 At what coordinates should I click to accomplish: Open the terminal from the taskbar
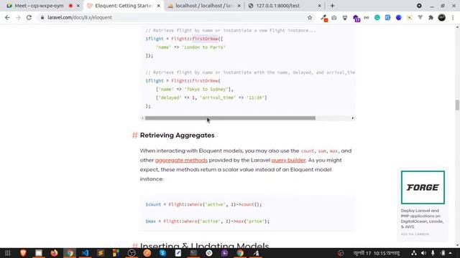click(193, 253)
